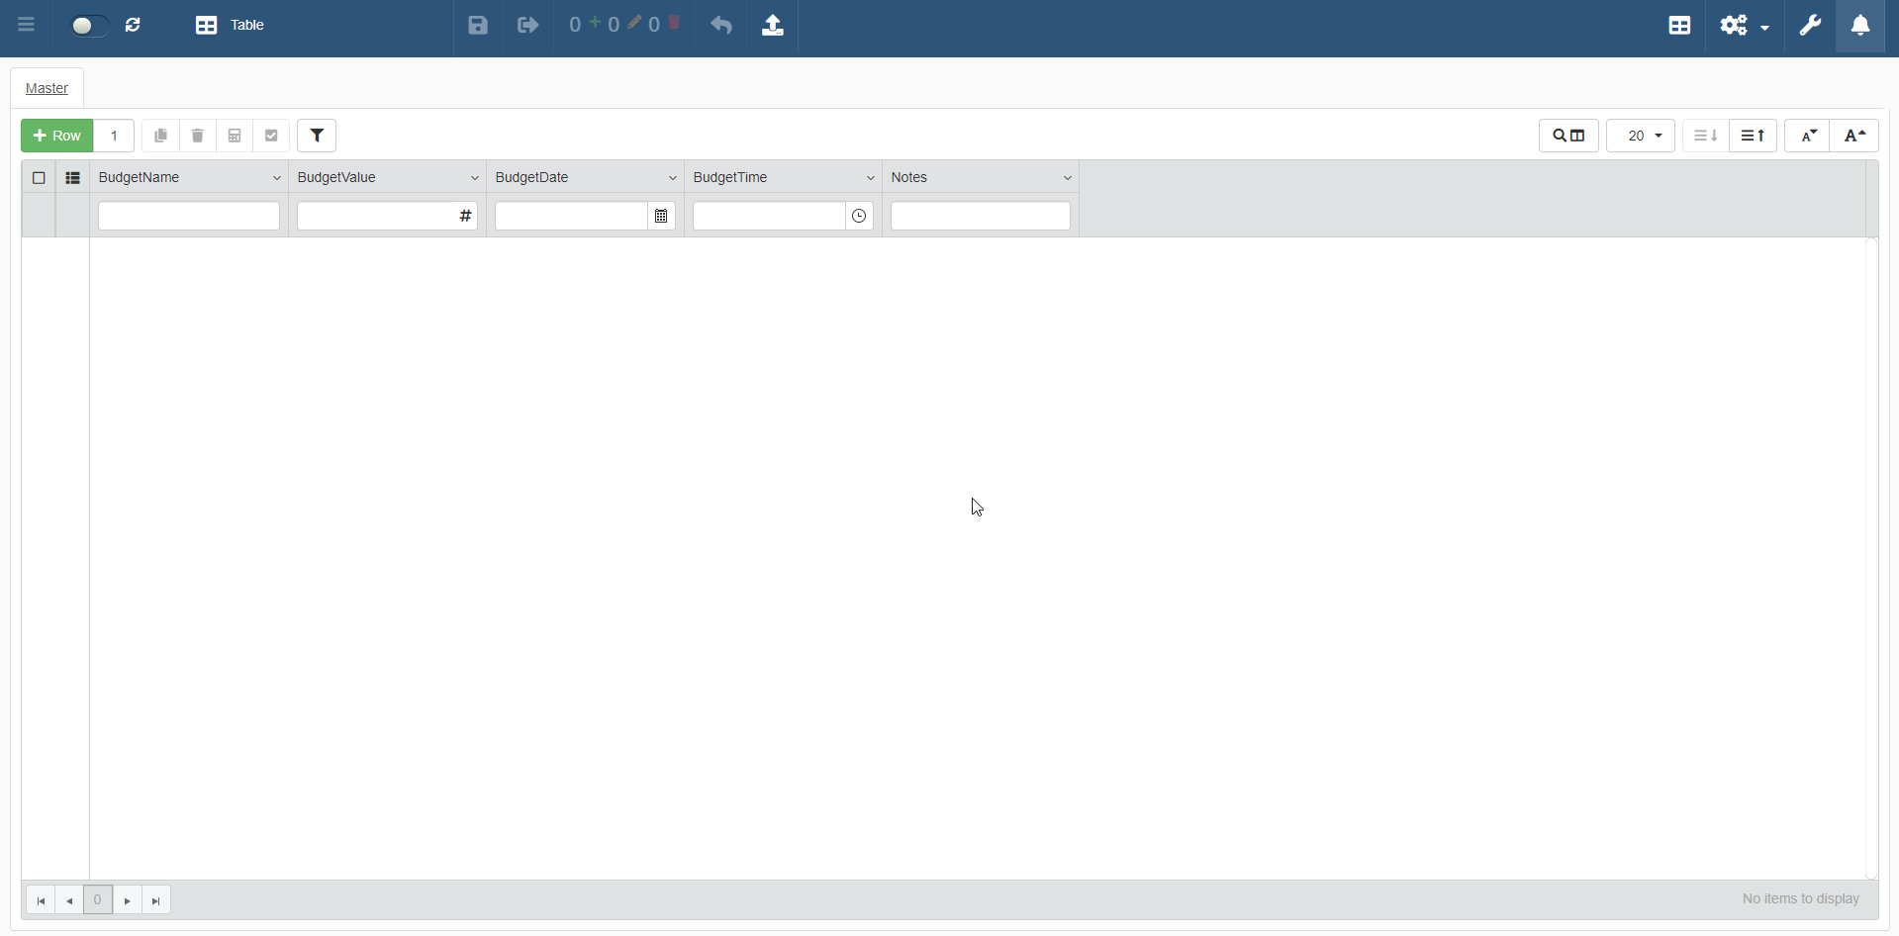Click the check-mark toolbar button
1899x936 pixels.
click(x=271, y=136)
